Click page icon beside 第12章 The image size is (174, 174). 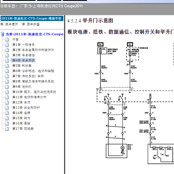click(x=7, y=102)
